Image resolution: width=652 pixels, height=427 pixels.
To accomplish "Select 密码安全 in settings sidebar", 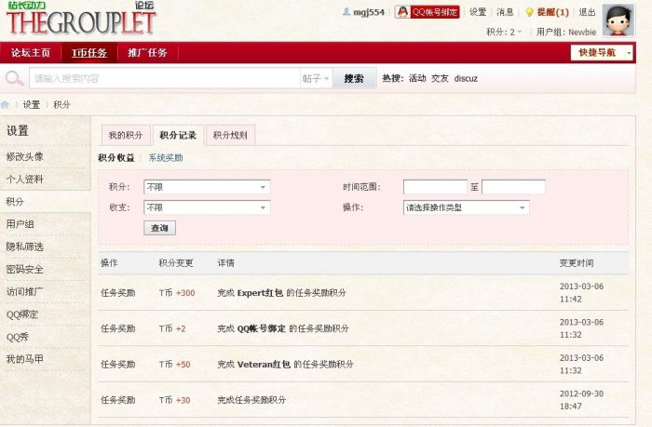I will [25, 269].
